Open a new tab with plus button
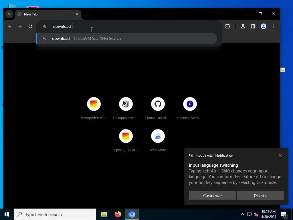The height and width of the screenshot is (220, 293). point(87,14)
